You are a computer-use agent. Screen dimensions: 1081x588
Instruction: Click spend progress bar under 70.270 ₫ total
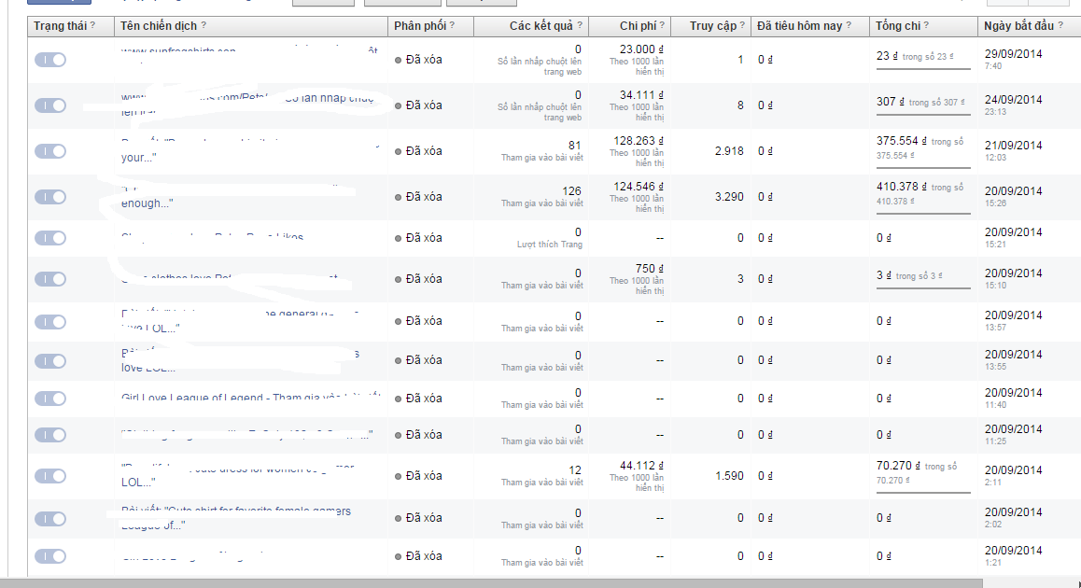pos(923,492)
